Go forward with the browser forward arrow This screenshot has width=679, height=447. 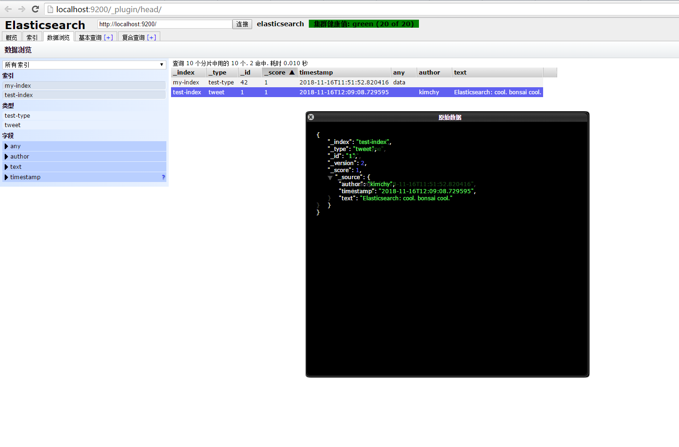pos(22,9)
